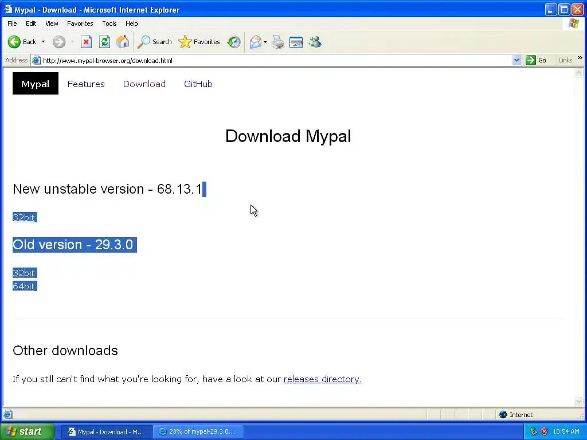Click the Edit page toolbar icon
587x440 pixels.
click(296, 42)
